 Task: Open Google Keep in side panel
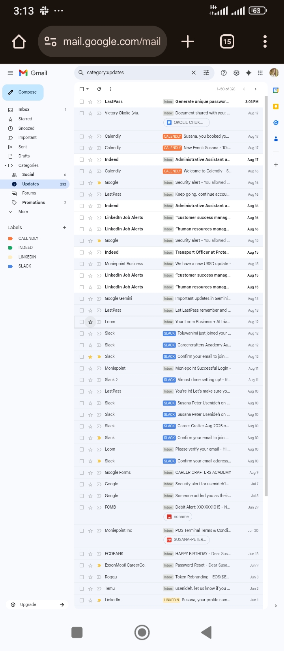click(276, 107)
